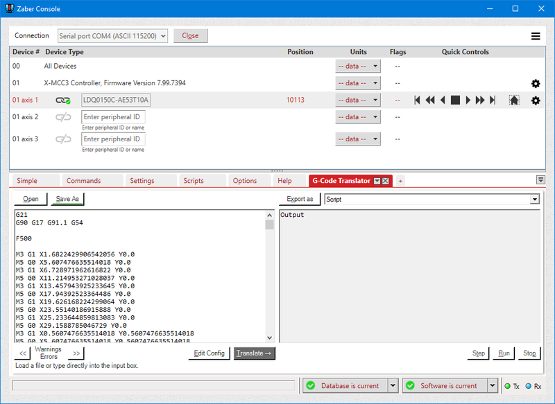Add a new tab with plus button

pyautogui.click(x=400, y=181)
